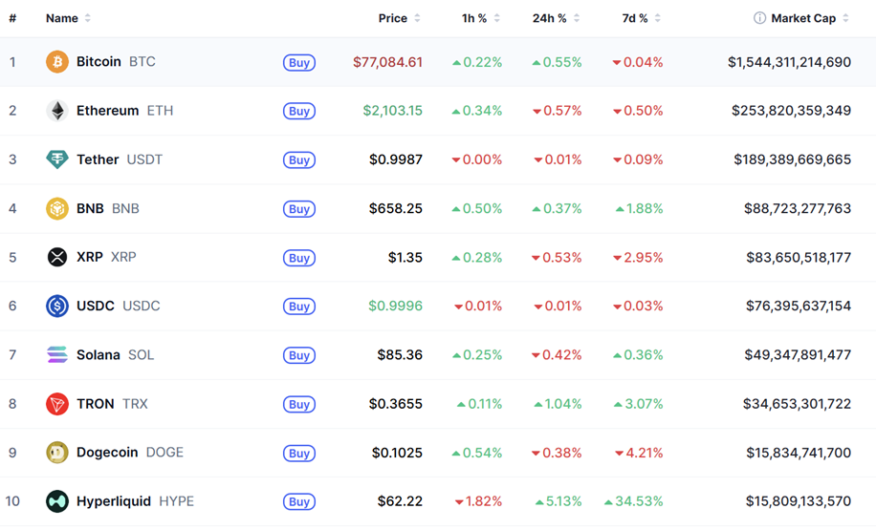Open the XRP name link

[x=106, y=257]
